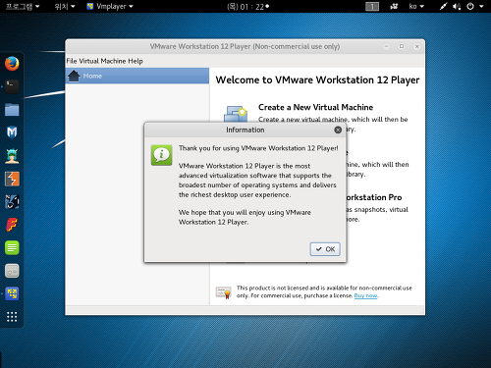Click the 'orkstation Pro' upgrade heading

374,197
